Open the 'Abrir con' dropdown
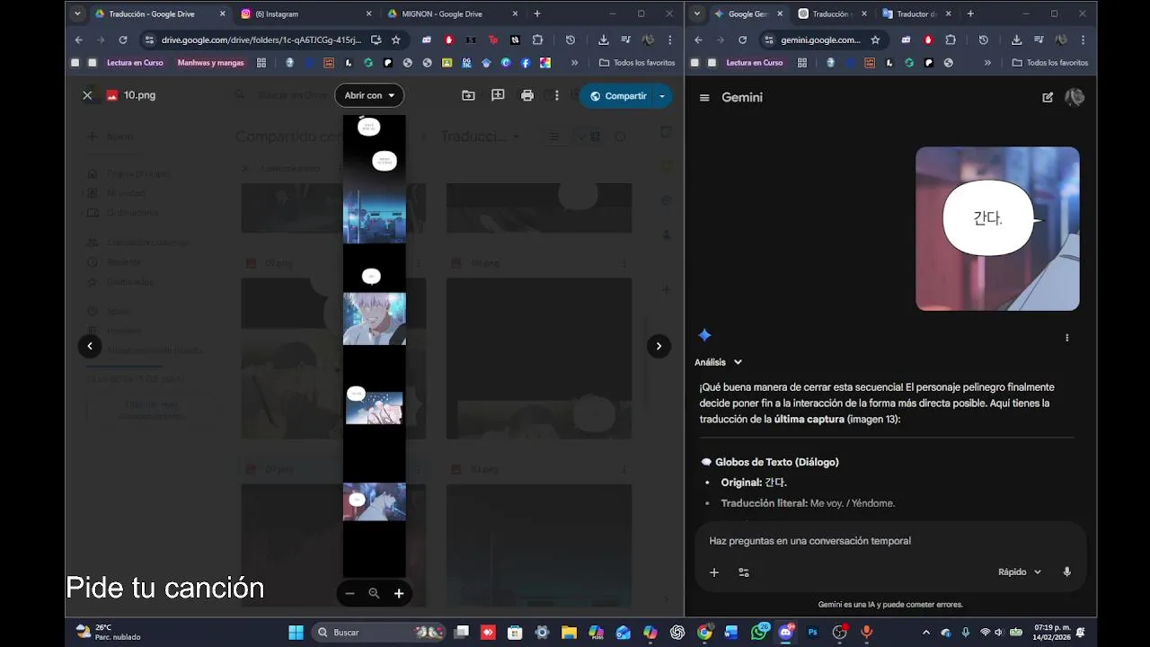The height and width of the screenshot is (647, 1150). tap(369, 95)
